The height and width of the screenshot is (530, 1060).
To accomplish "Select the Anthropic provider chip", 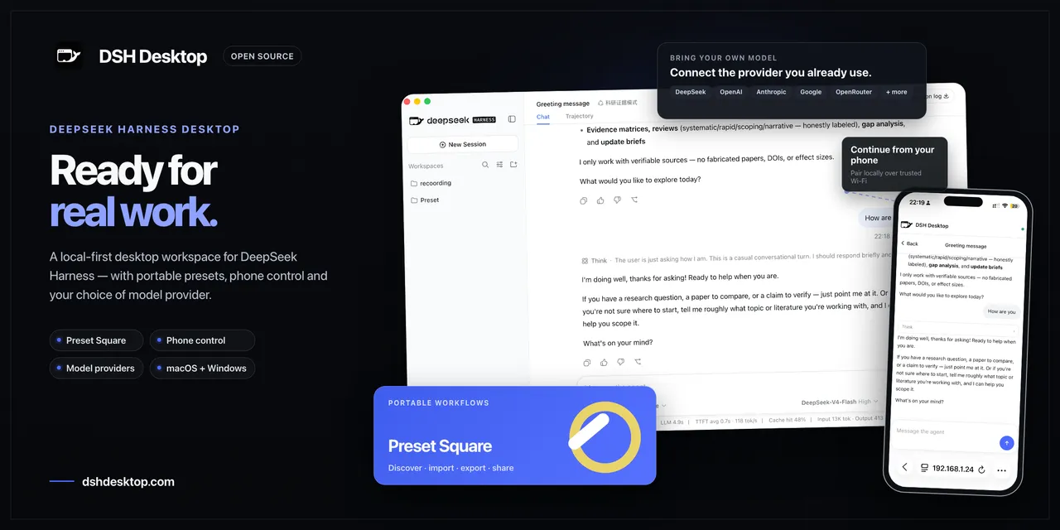I will [771, 92].
